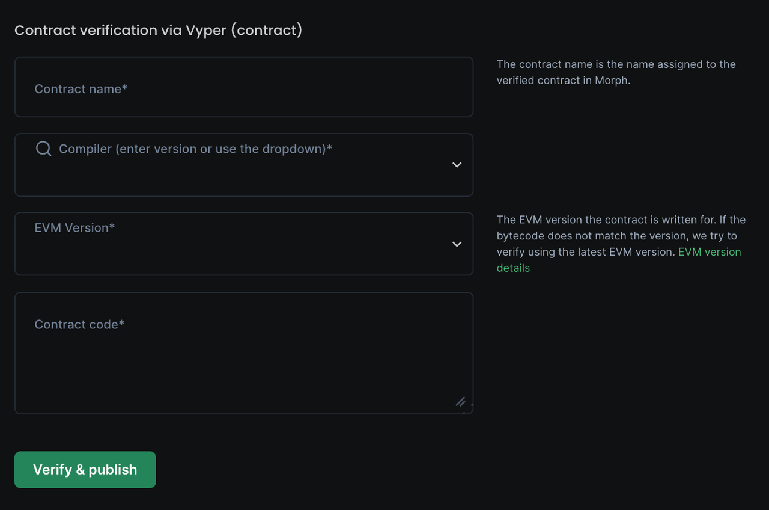769x510 pixels.
Task: Focus the Contract name input field
Action: pyautogui.click(x=243, y=87)
